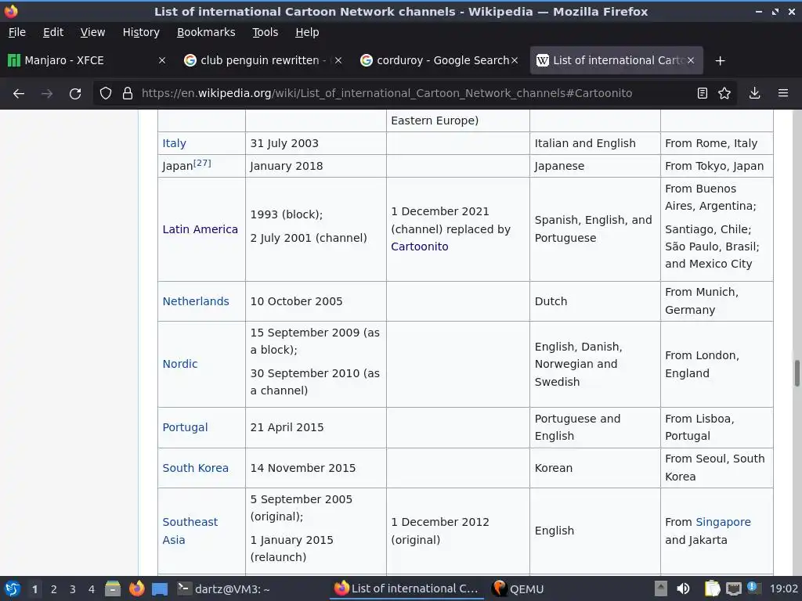Click the 'From Tokyo, Japan' cell
802x601 pixels.
[x=717, y=166]
